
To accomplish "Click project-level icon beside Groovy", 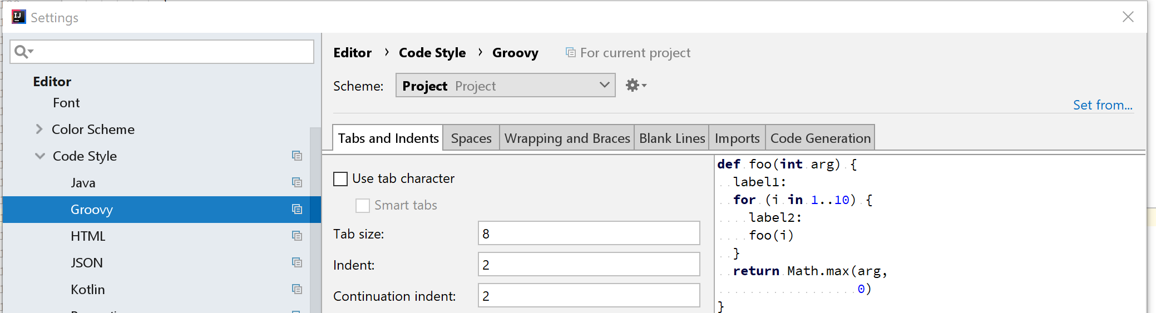I will click(297, 210).
